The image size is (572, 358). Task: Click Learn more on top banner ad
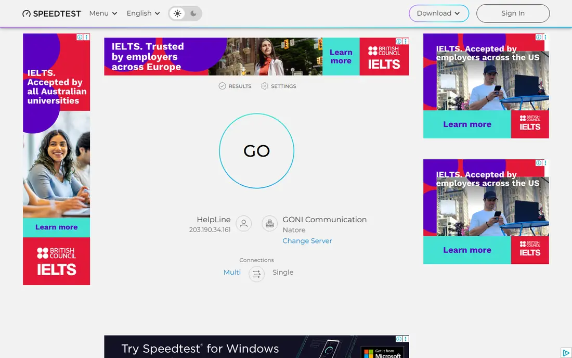pos(341,57)
